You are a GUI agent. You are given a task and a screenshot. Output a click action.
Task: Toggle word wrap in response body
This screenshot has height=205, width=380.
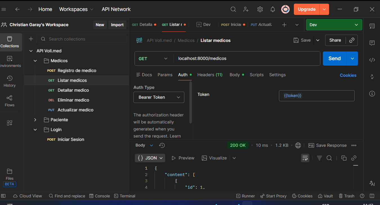click(x=305, y=158)
